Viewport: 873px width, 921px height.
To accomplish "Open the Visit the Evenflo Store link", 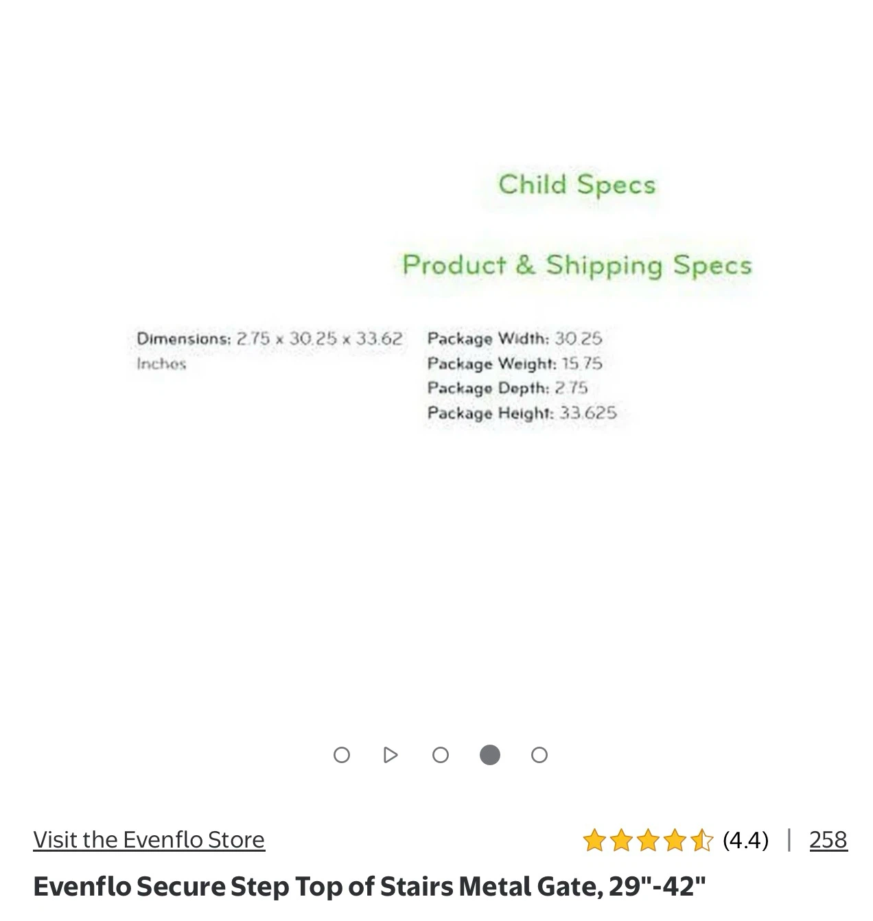I will point(149,839).
